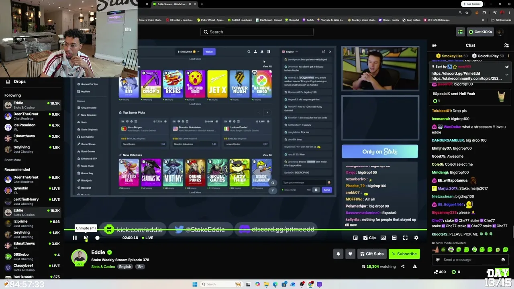Open Ice Poseidon's channel
This screenshot has width=514, height=289.
pyautogui.click(x=32, y=127)
